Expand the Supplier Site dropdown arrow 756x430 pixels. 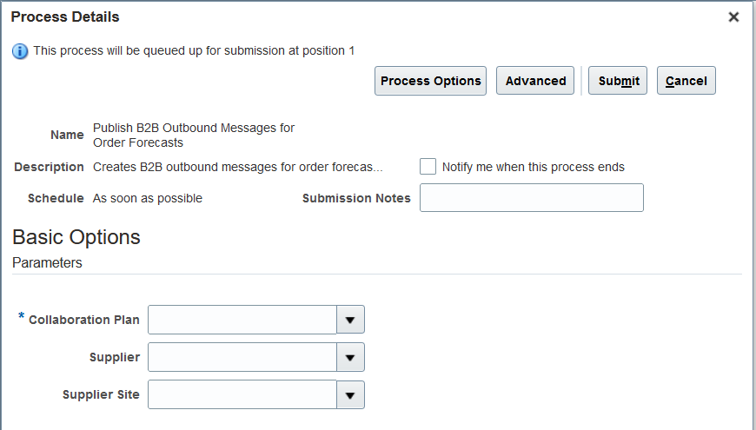tap(350, 394)
